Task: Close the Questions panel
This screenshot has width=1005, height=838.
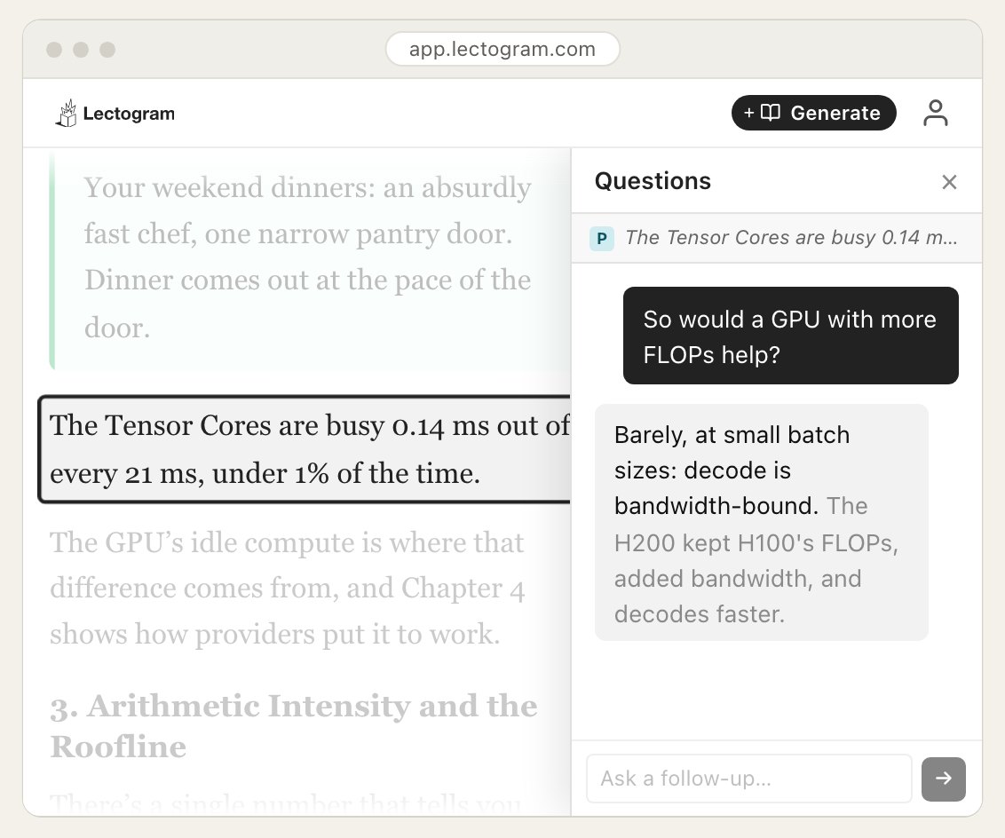Action: pyautogui.click(x=949, y=182)
